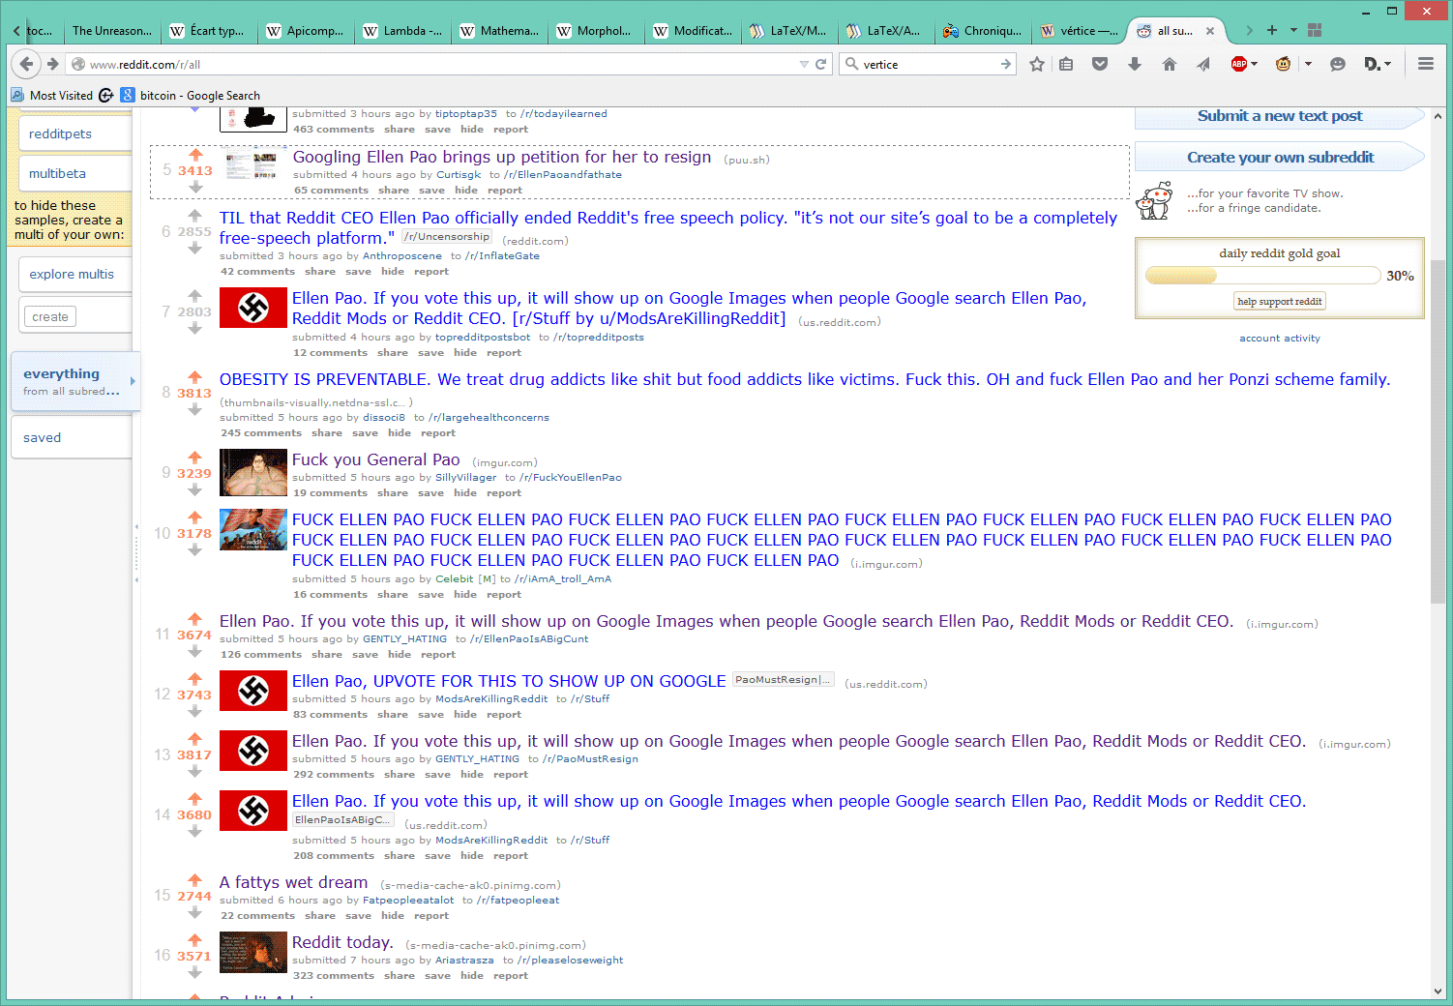
Task: Go to the browser home icon
Action: point(1170,64)
